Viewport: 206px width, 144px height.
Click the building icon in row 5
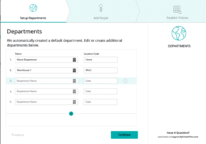click(x=74, y=102)
